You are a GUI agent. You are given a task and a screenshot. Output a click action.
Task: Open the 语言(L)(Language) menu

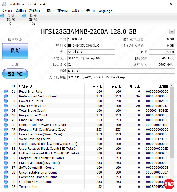pos(100,11)
